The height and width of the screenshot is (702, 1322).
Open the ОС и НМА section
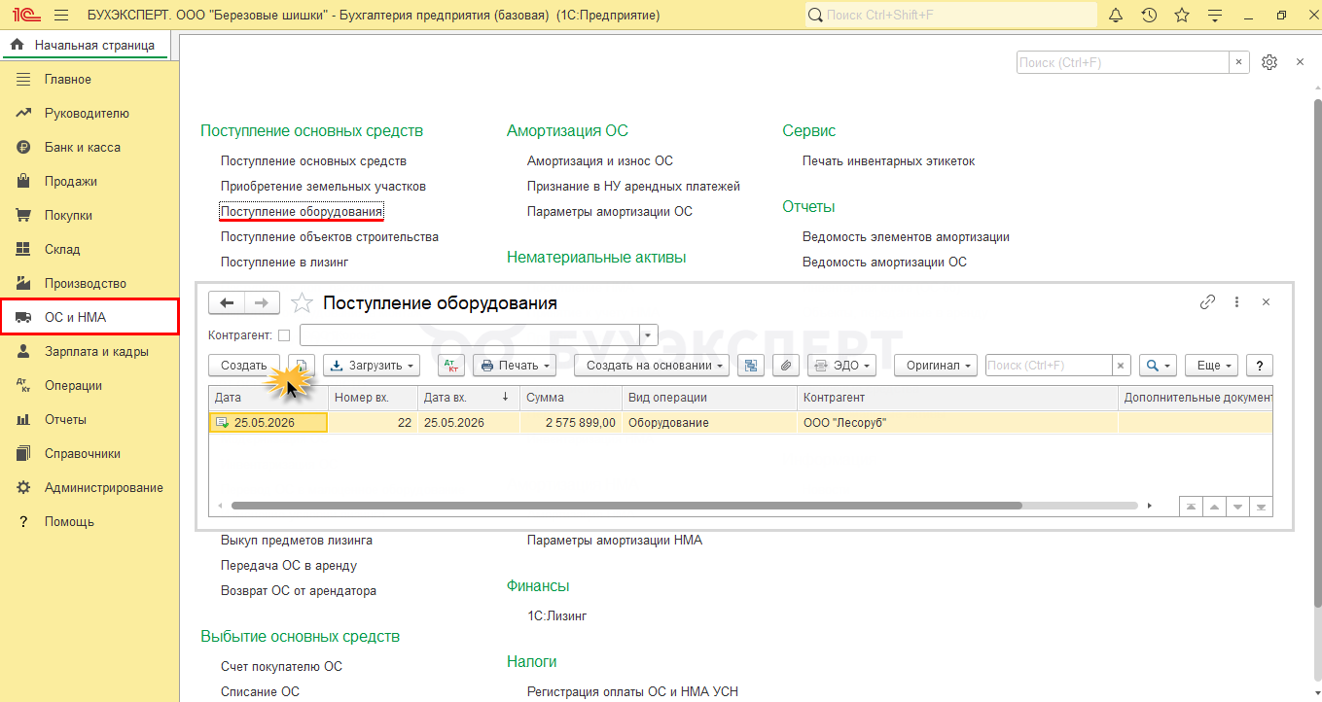click(x=89, y=317)
